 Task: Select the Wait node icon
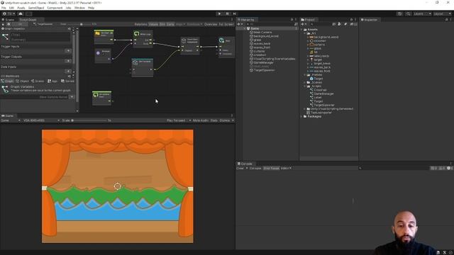pos(221,40)
